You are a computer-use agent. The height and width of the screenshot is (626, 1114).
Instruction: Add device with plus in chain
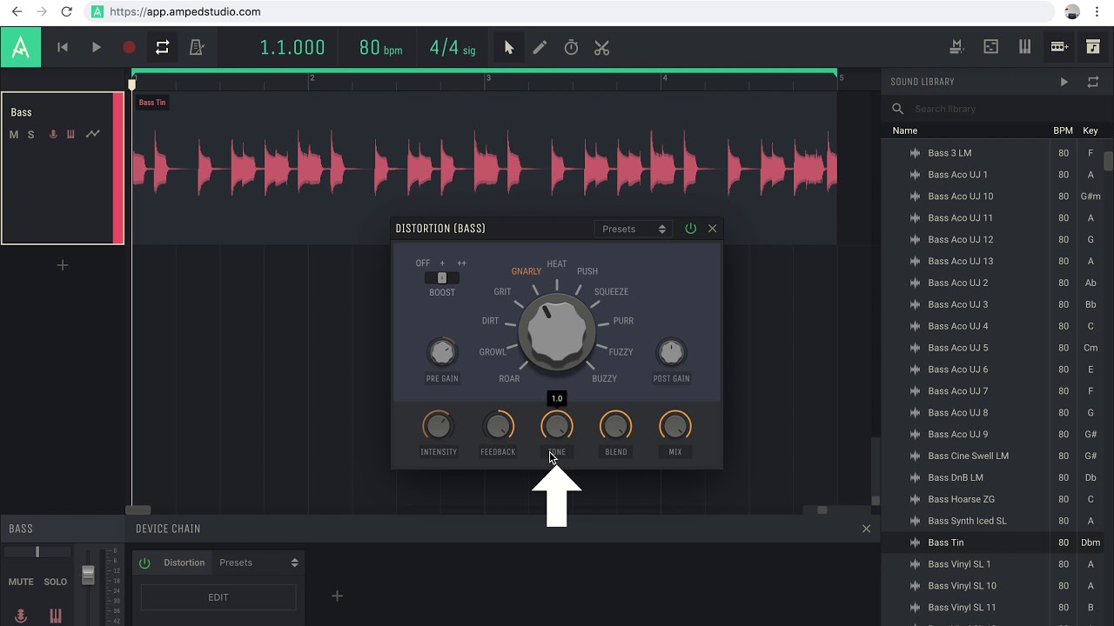pos(337,596)
